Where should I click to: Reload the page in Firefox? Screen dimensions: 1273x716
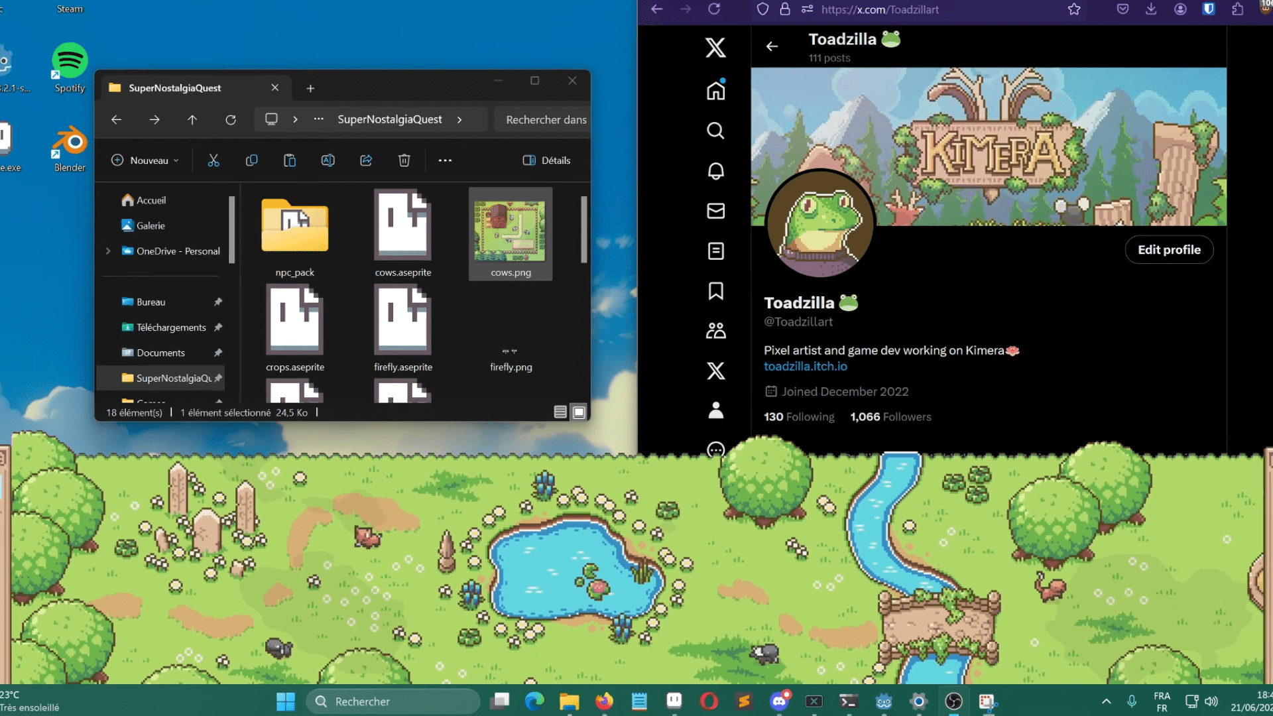714,9
